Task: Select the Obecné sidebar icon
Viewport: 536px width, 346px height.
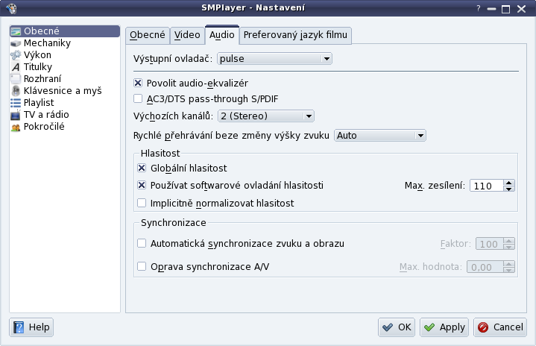Action: click(x=16, y=31)
